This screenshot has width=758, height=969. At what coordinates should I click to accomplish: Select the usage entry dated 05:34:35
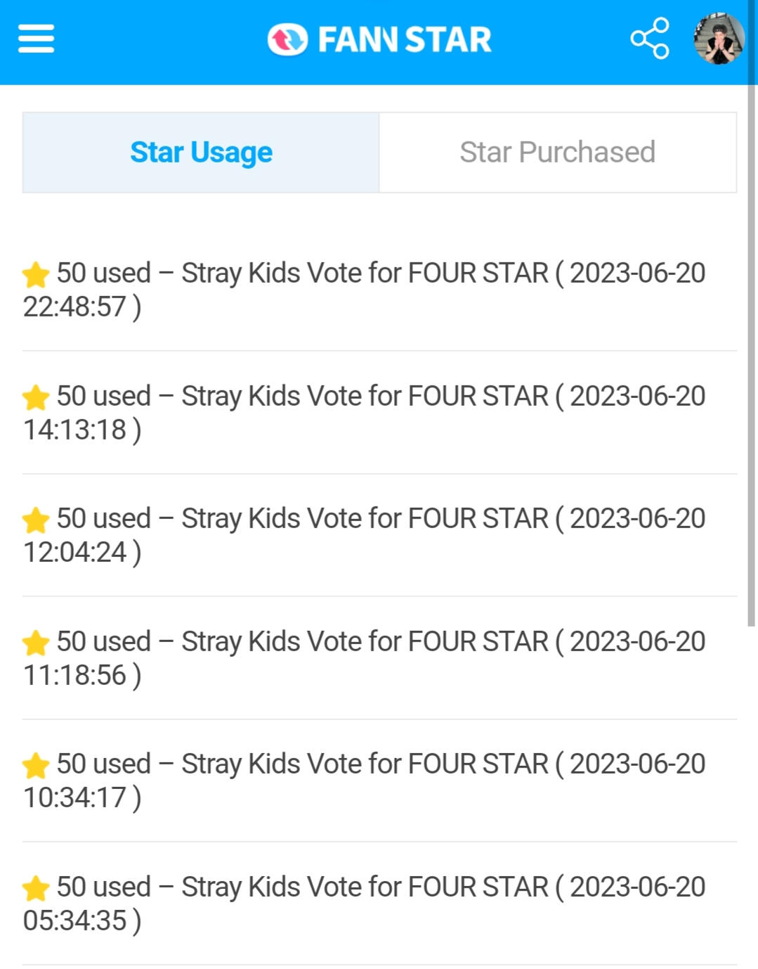click(379, 904)
